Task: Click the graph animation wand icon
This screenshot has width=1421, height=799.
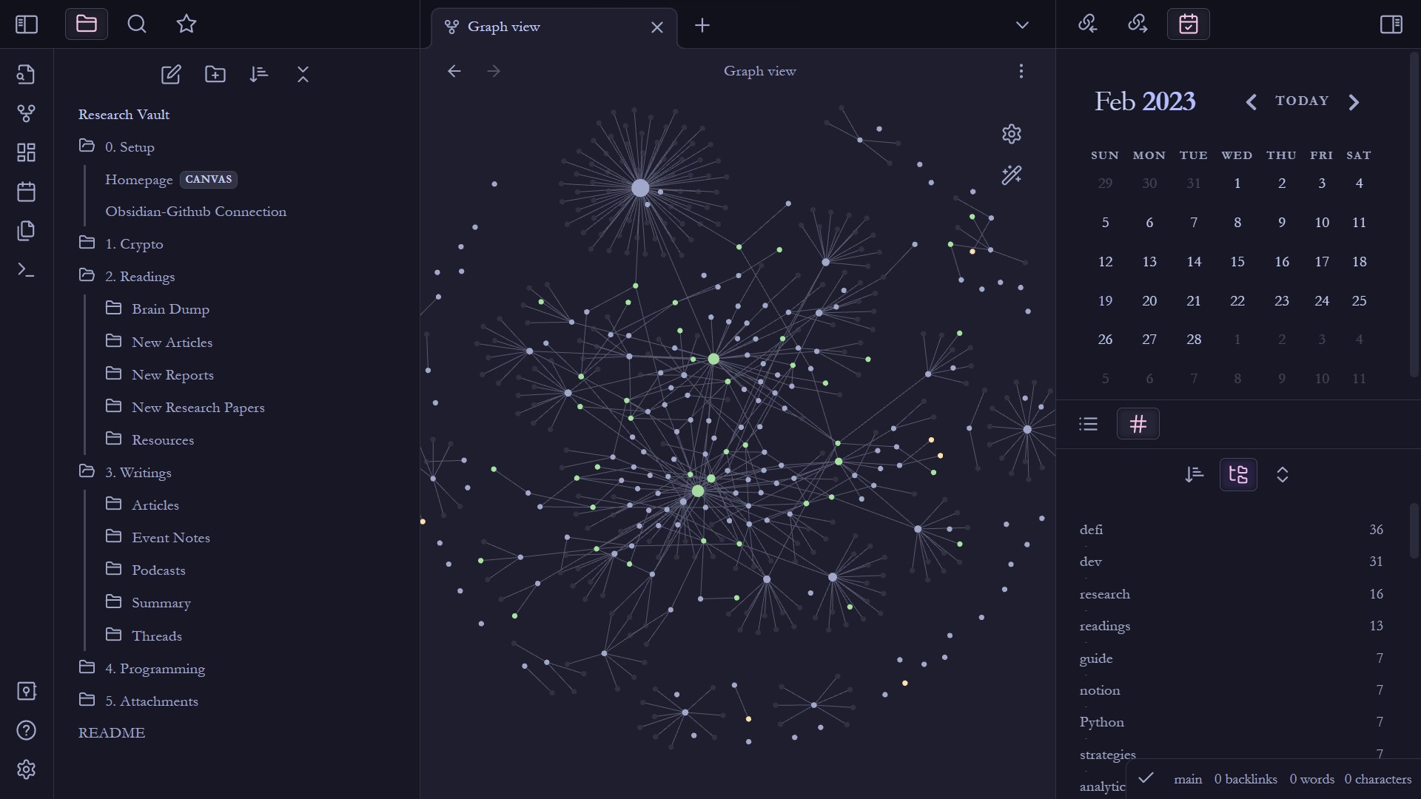Action: [x=1011, y=175]
